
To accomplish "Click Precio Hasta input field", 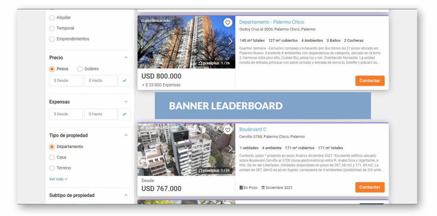I will 100,81.
